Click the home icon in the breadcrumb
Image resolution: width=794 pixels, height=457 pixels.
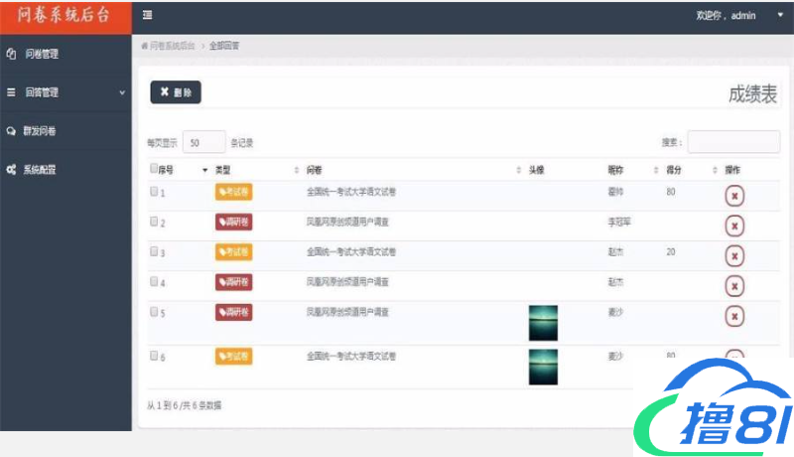145,46
